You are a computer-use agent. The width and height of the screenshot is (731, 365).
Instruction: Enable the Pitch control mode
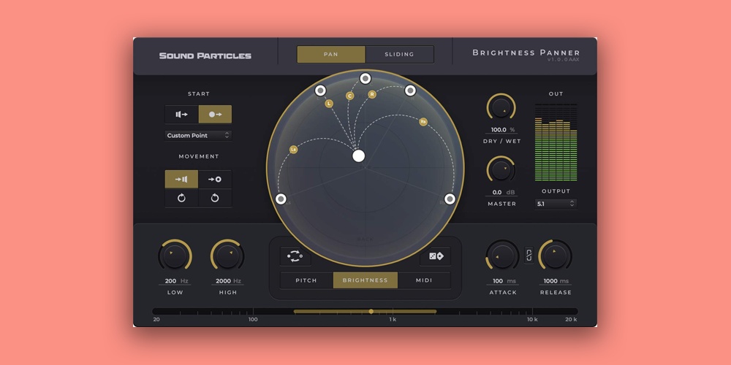[x=306, y=280]
